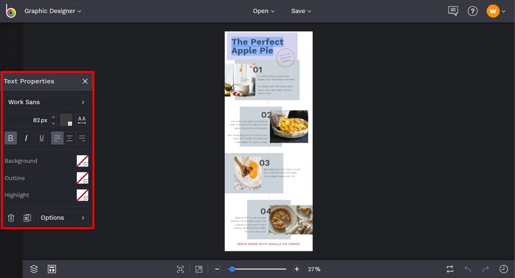Screen dimensions: 515x278
Task: Select the round stamp badge graphic
Action: 285,58
